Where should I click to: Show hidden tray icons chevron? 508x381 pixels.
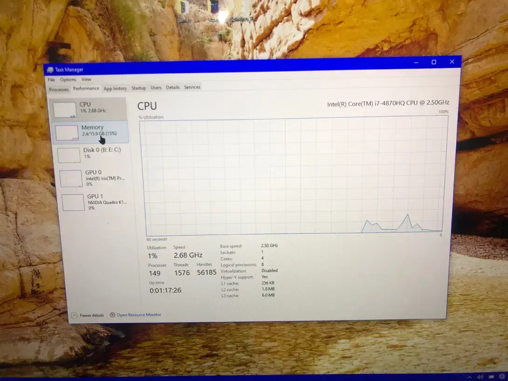[x=469, y=377]
